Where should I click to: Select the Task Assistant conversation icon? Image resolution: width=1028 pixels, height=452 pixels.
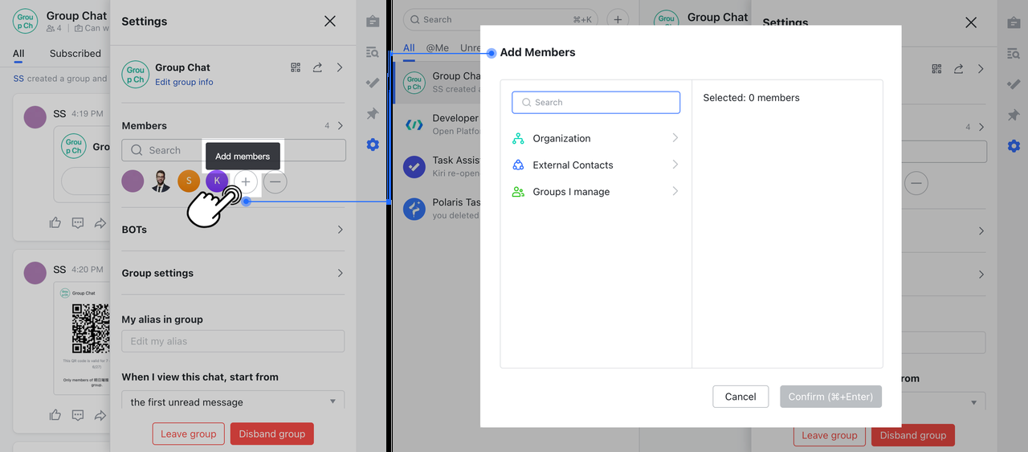[414, 166]
